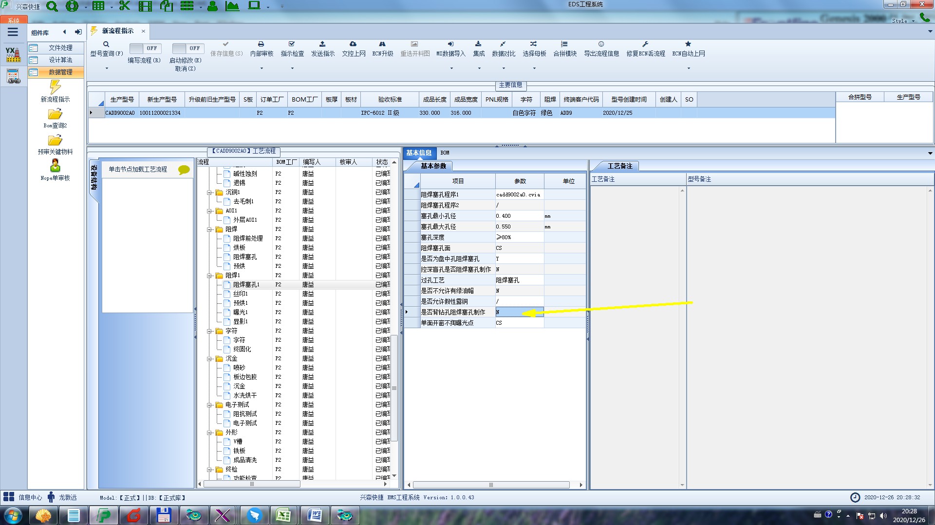
Task: Click the ECN自动上网 star icon
Action: (x=688, y=44)
